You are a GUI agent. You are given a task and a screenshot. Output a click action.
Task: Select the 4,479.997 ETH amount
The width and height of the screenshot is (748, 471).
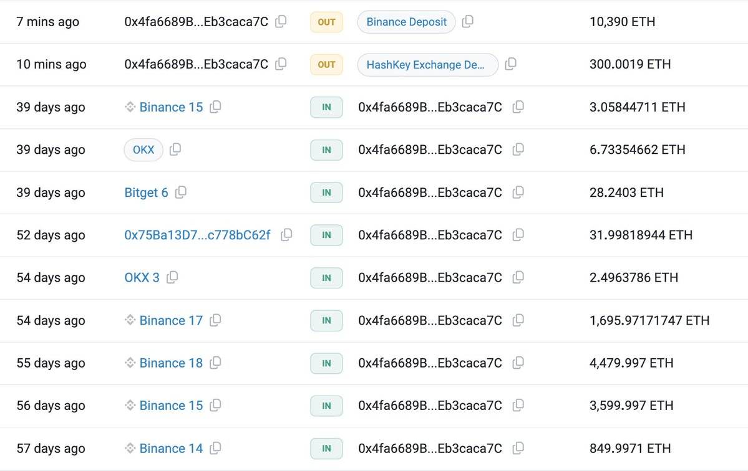point(631,363)
